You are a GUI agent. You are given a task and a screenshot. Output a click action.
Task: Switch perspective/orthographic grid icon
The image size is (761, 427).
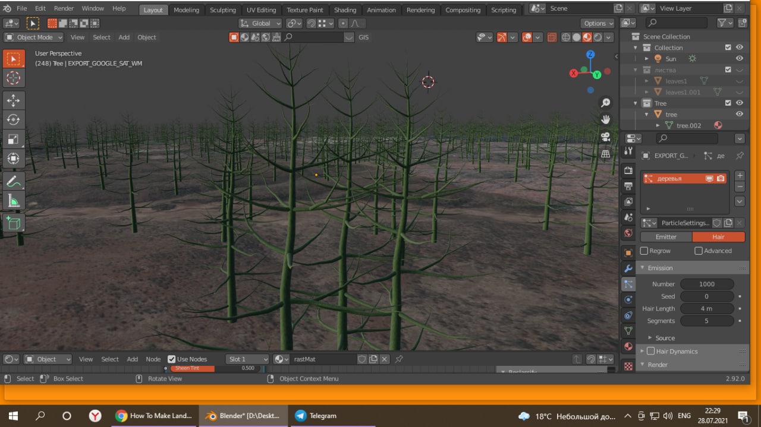(x=606, y=153)
